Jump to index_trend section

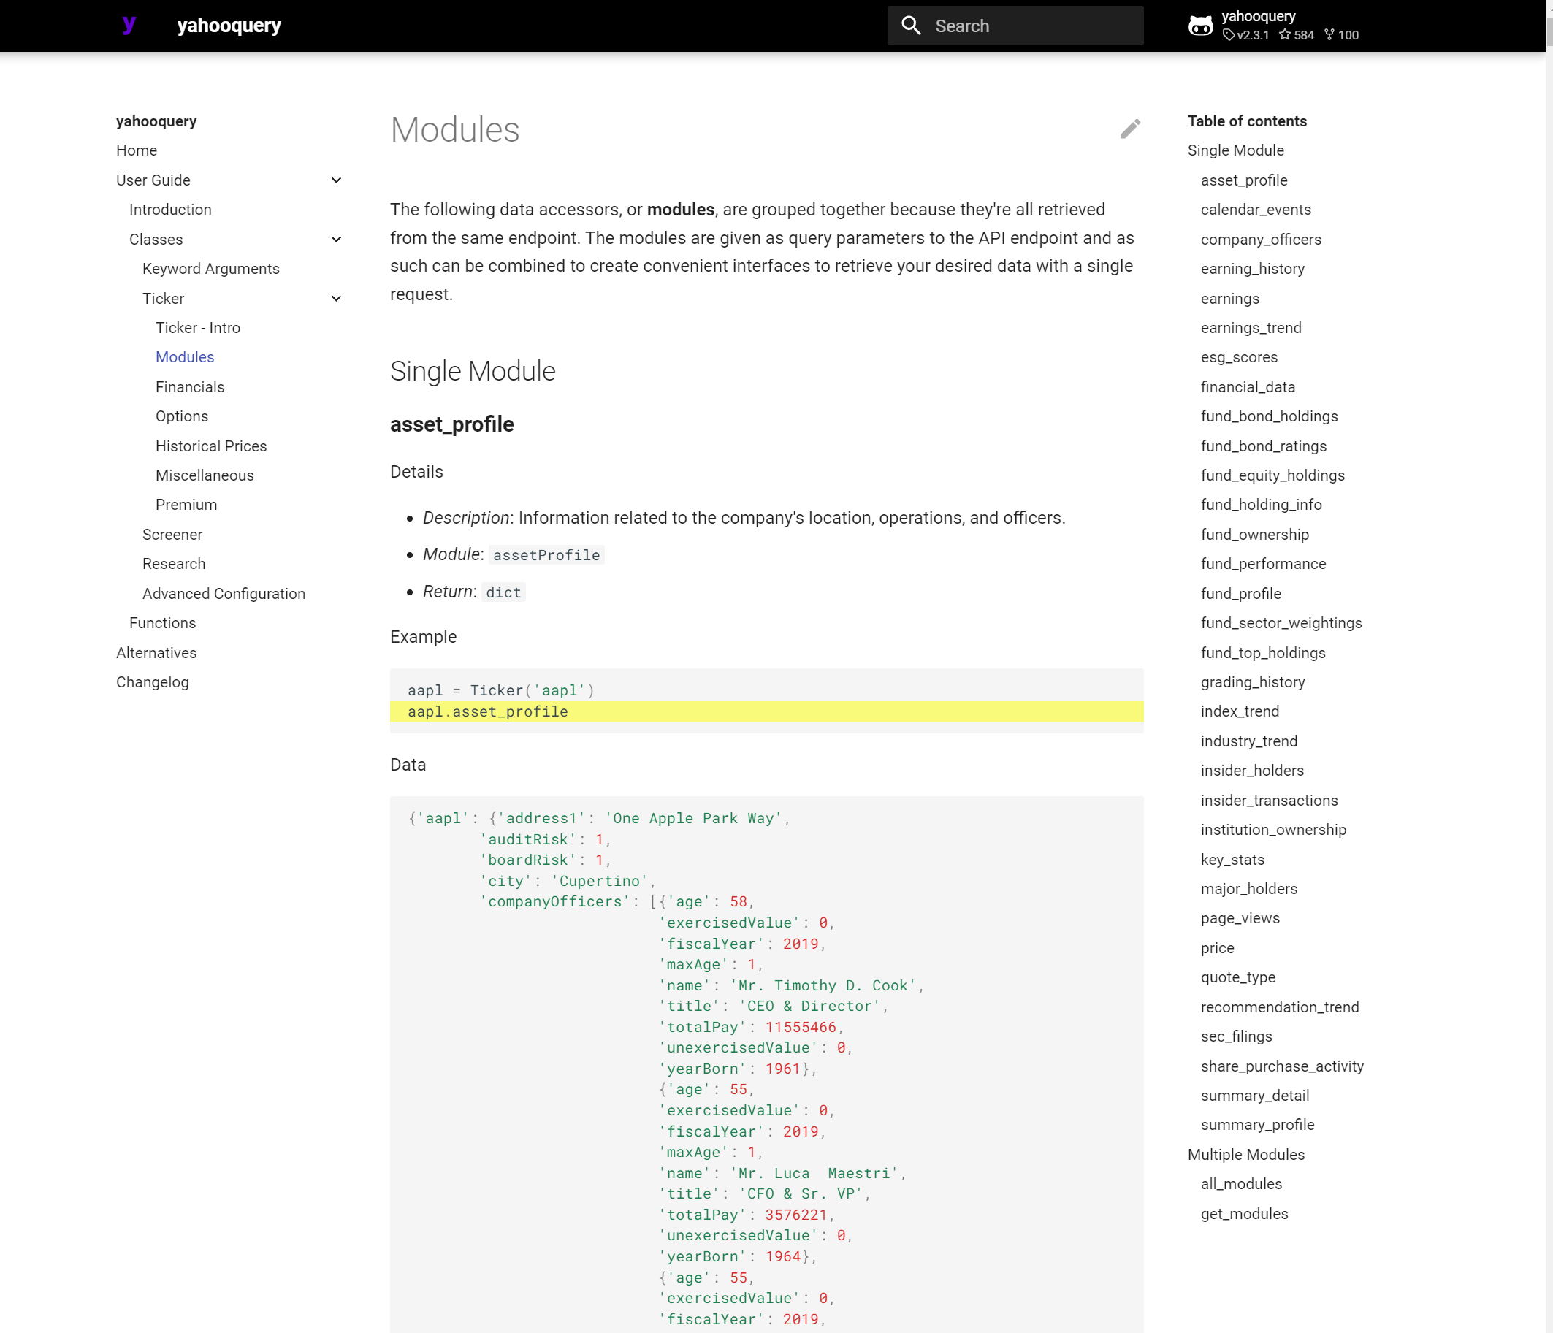(x=1240, y=712)
